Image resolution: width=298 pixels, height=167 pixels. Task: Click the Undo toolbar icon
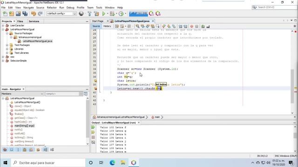(x=34, y=13)
